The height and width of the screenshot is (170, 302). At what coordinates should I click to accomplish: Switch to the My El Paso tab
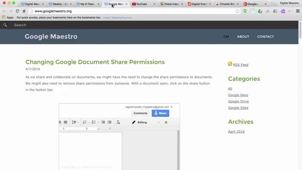tap(87, 4)
